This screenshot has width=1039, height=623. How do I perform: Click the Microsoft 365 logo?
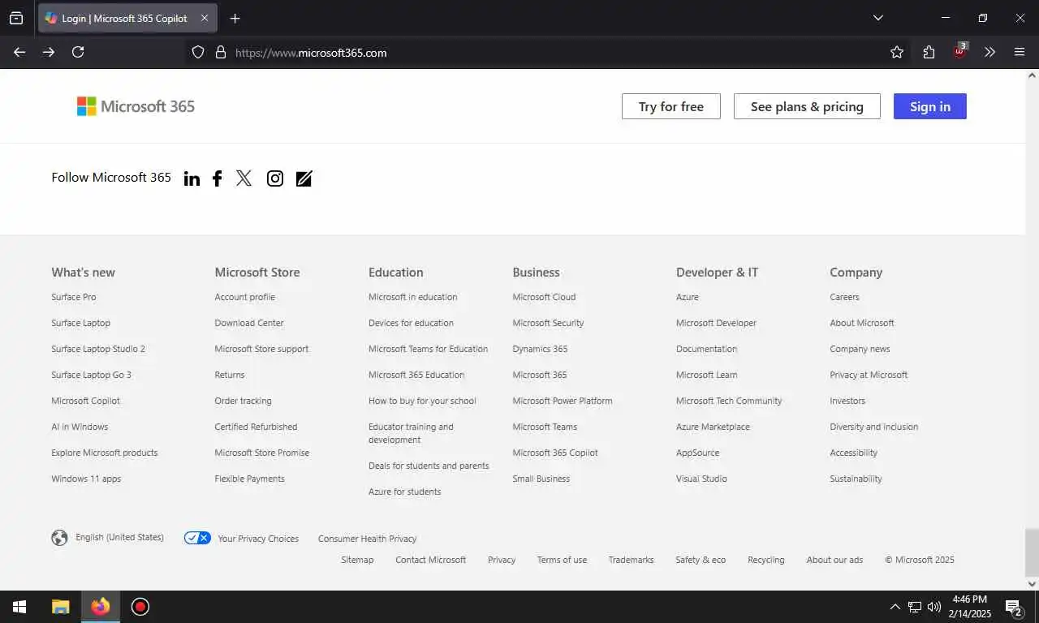pyautogui.click(x=136, y=106)
